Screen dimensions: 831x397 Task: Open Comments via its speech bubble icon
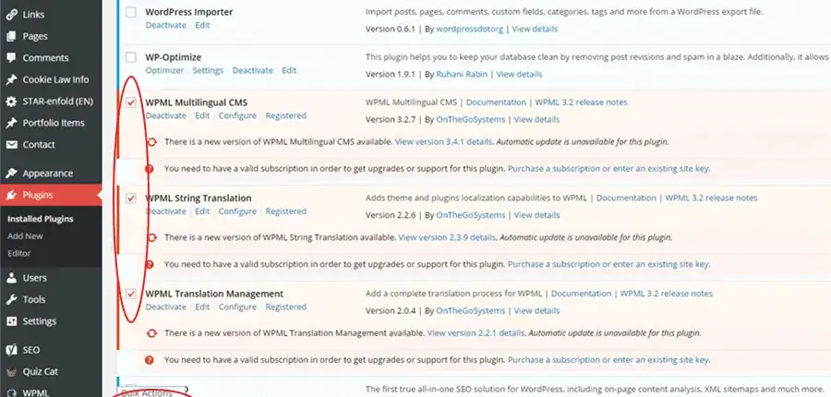point(11,58)
